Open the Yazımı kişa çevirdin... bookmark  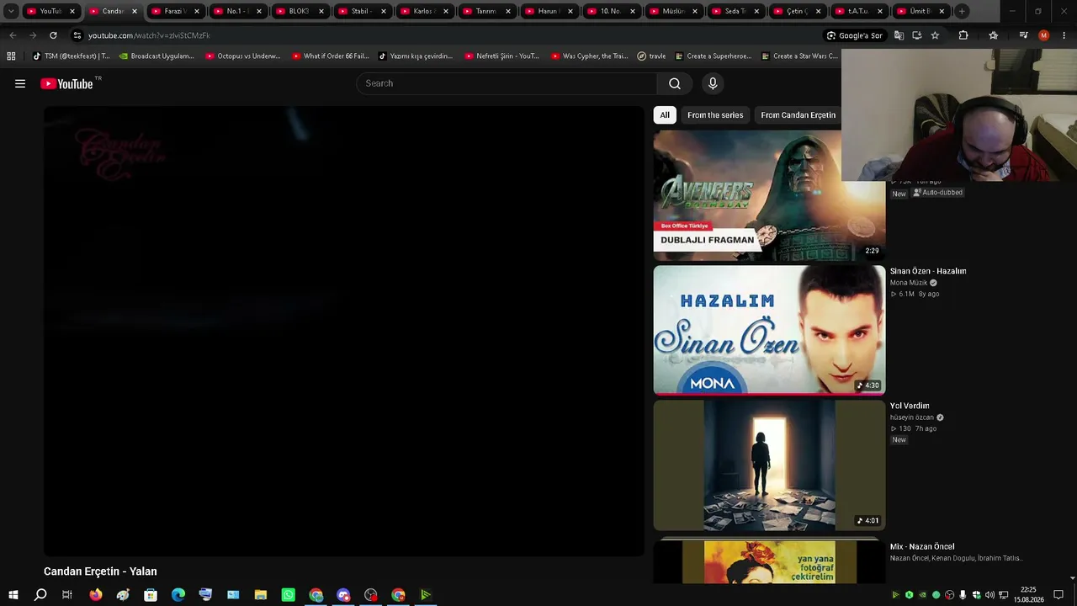(415, 56)
